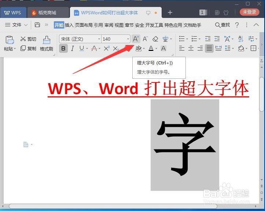Click the Copy (复制) button
The image size is (265, 211).
pyautogui.click(x=28, y=48)
